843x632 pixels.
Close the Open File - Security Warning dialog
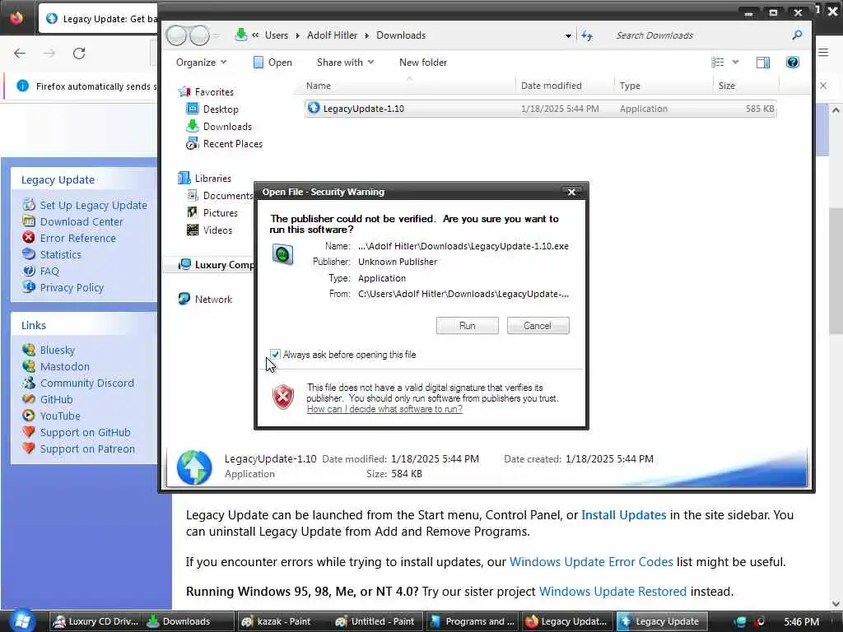(571, 192)
